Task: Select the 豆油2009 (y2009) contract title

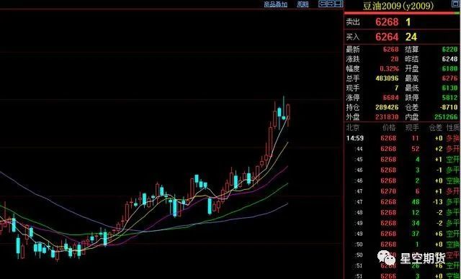Action: [x=398, y=6]
